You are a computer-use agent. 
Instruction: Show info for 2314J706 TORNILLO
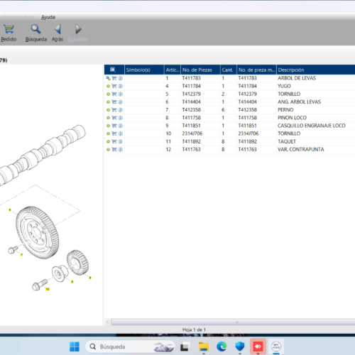pos(120,133)
